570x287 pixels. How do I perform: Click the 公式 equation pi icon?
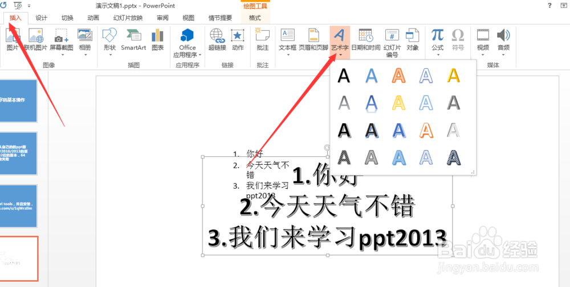coord(438,35)
